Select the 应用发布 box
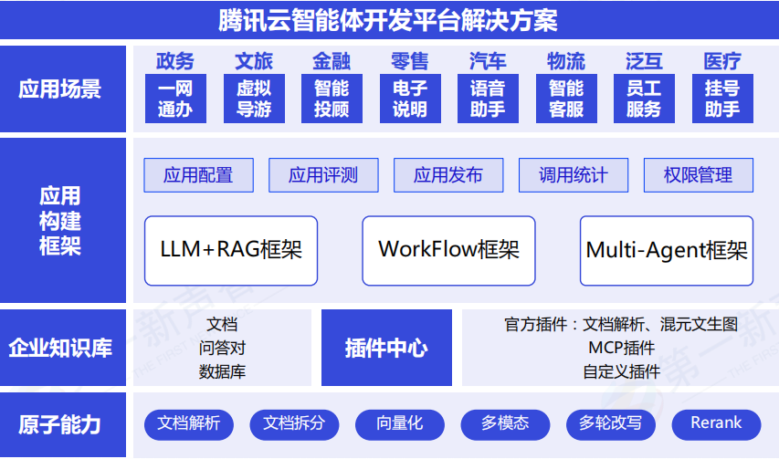The height and width of the screenshot is (459, 779). pyautogui.click(x=448, y=175)
